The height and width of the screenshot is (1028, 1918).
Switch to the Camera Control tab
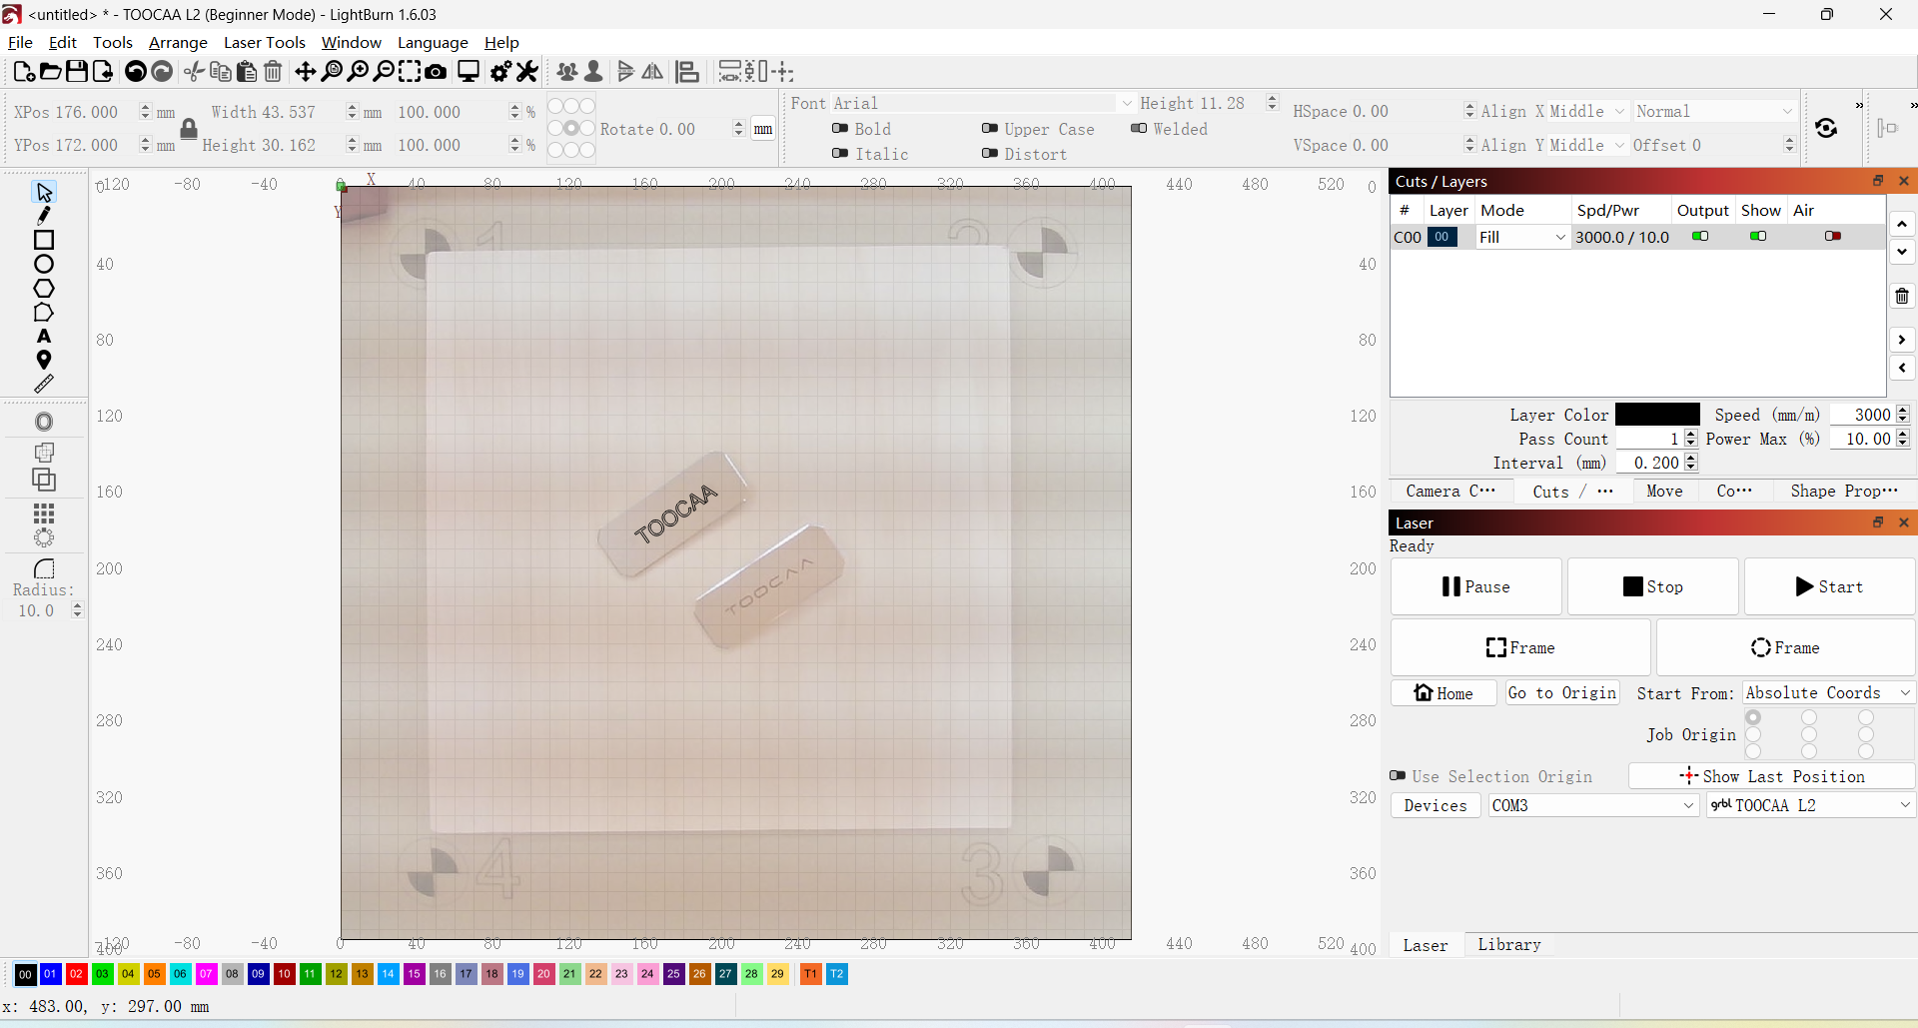point(1450,491)
